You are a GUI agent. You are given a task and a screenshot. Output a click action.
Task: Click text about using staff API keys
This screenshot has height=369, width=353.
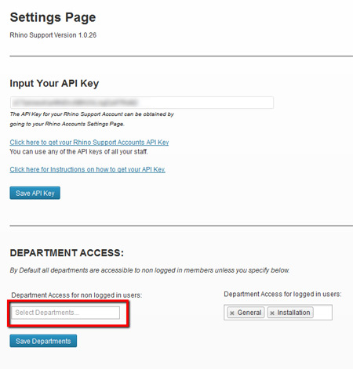click(x=78, y=152)
